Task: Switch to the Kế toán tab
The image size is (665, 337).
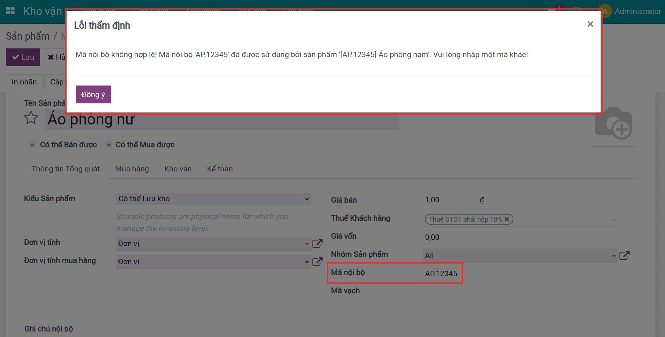Action: (x=220, y=169)
